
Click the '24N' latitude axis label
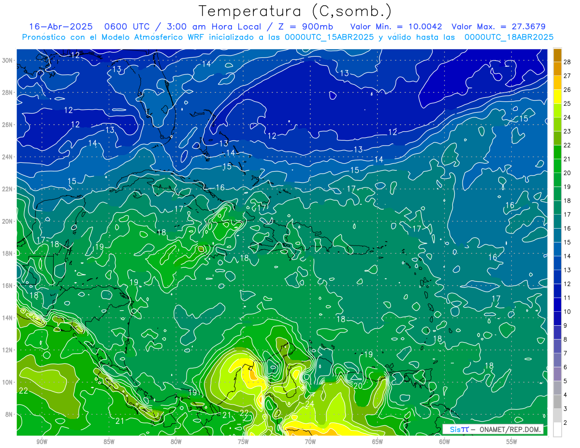click(7, 157)
